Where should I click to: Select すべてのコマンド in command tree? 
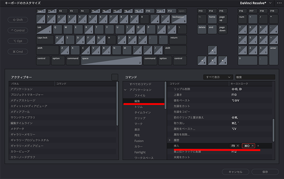point(140,84)
